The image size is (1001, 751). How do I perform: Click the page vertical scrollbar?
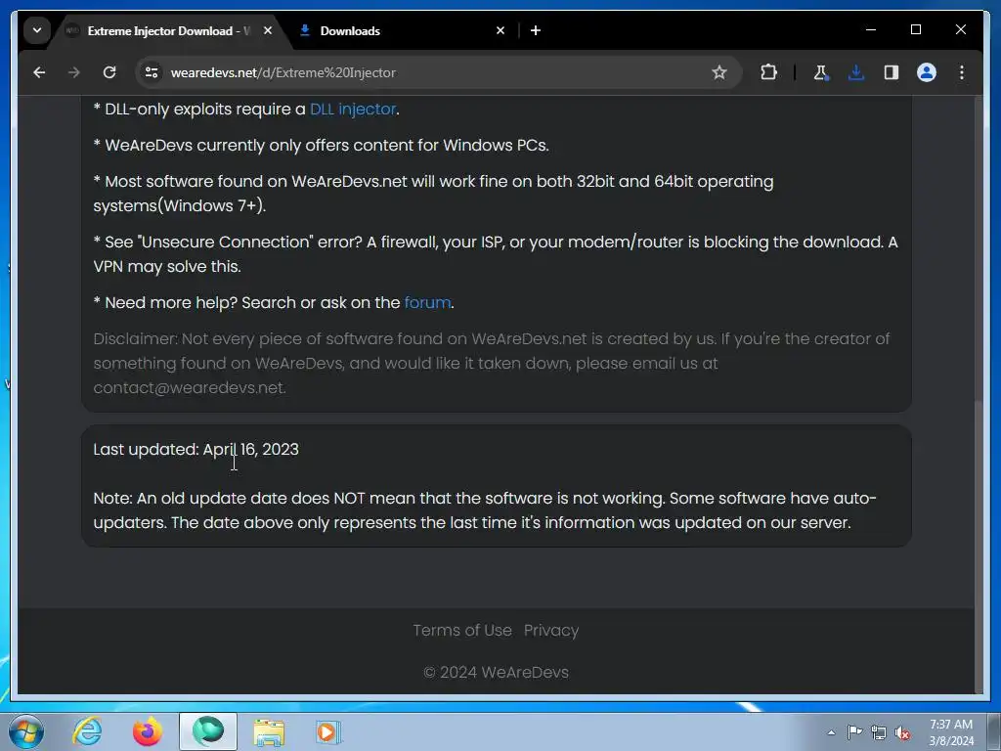tap(979, 546)
